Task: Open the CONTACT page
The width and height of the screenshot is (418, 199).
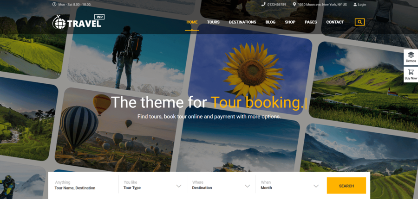Action: click(335, 22)
